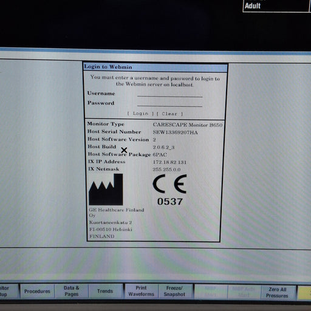Select the 6PAC software package value
This screenshot has width=311, height=311.
pyautogui.click(x=160, y=155)
